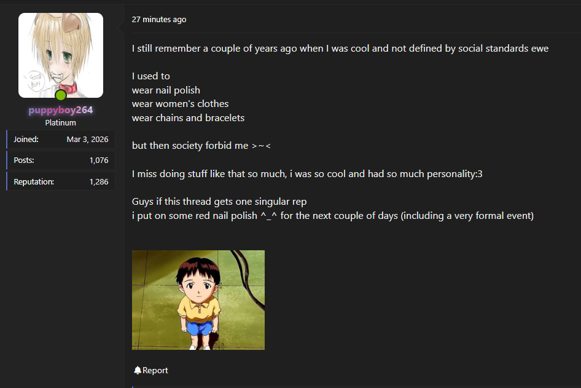Click the "27 minutes ago" timestamp
The height and width of the screenshot is (388, 581).
[x=159, y=20]
